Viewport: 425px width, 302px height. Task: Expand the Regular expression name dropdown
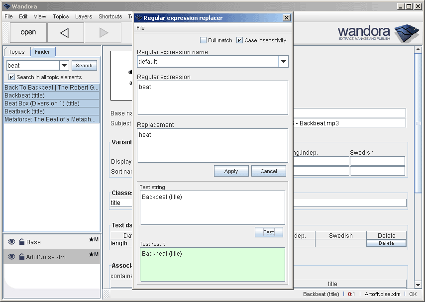[283, 62]
